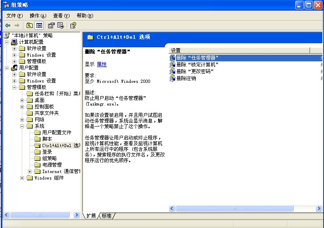Select 组策略 folder under 系统
Viewport: 324px width, 228px height.
[x=49, y=158]
